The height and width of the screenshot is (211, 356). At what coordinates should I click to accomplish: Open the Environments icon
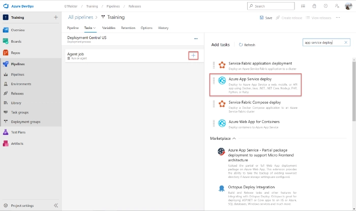6,84
